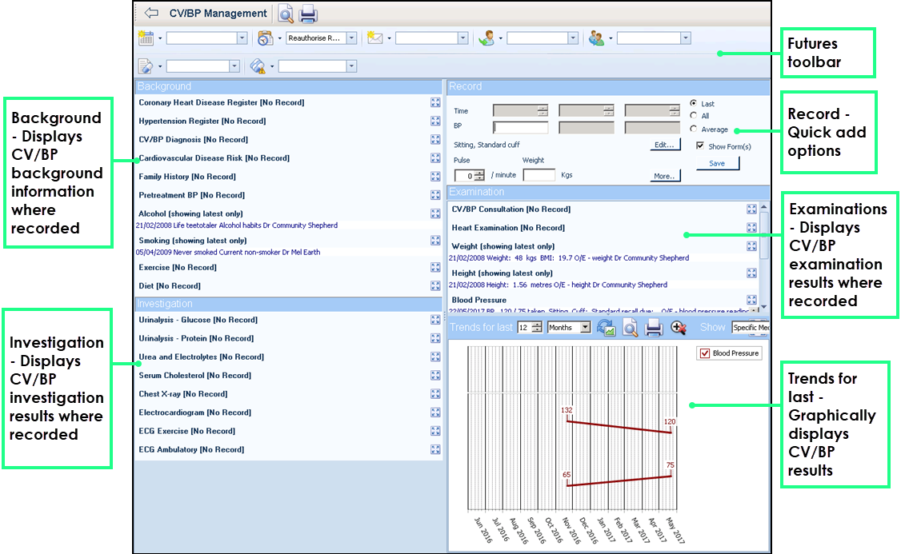The image size is (901, 554).
Task: Click the back arrow beside CV/BP Management
Action: click(151, 14)
